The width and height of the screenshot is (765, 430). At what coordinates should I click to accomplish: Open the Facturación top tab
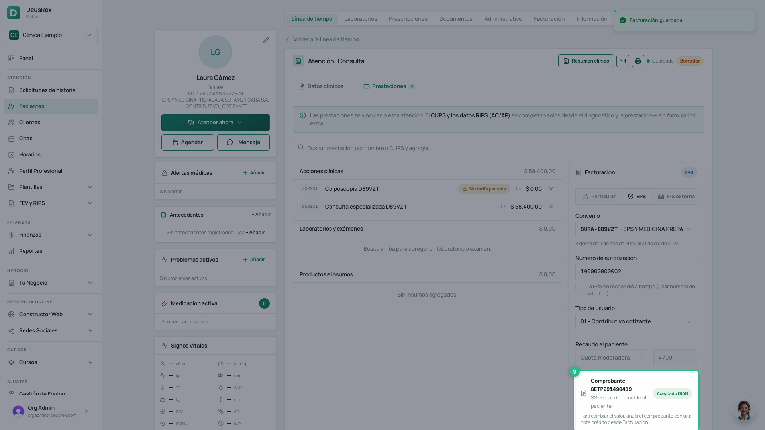pos(549,19)
